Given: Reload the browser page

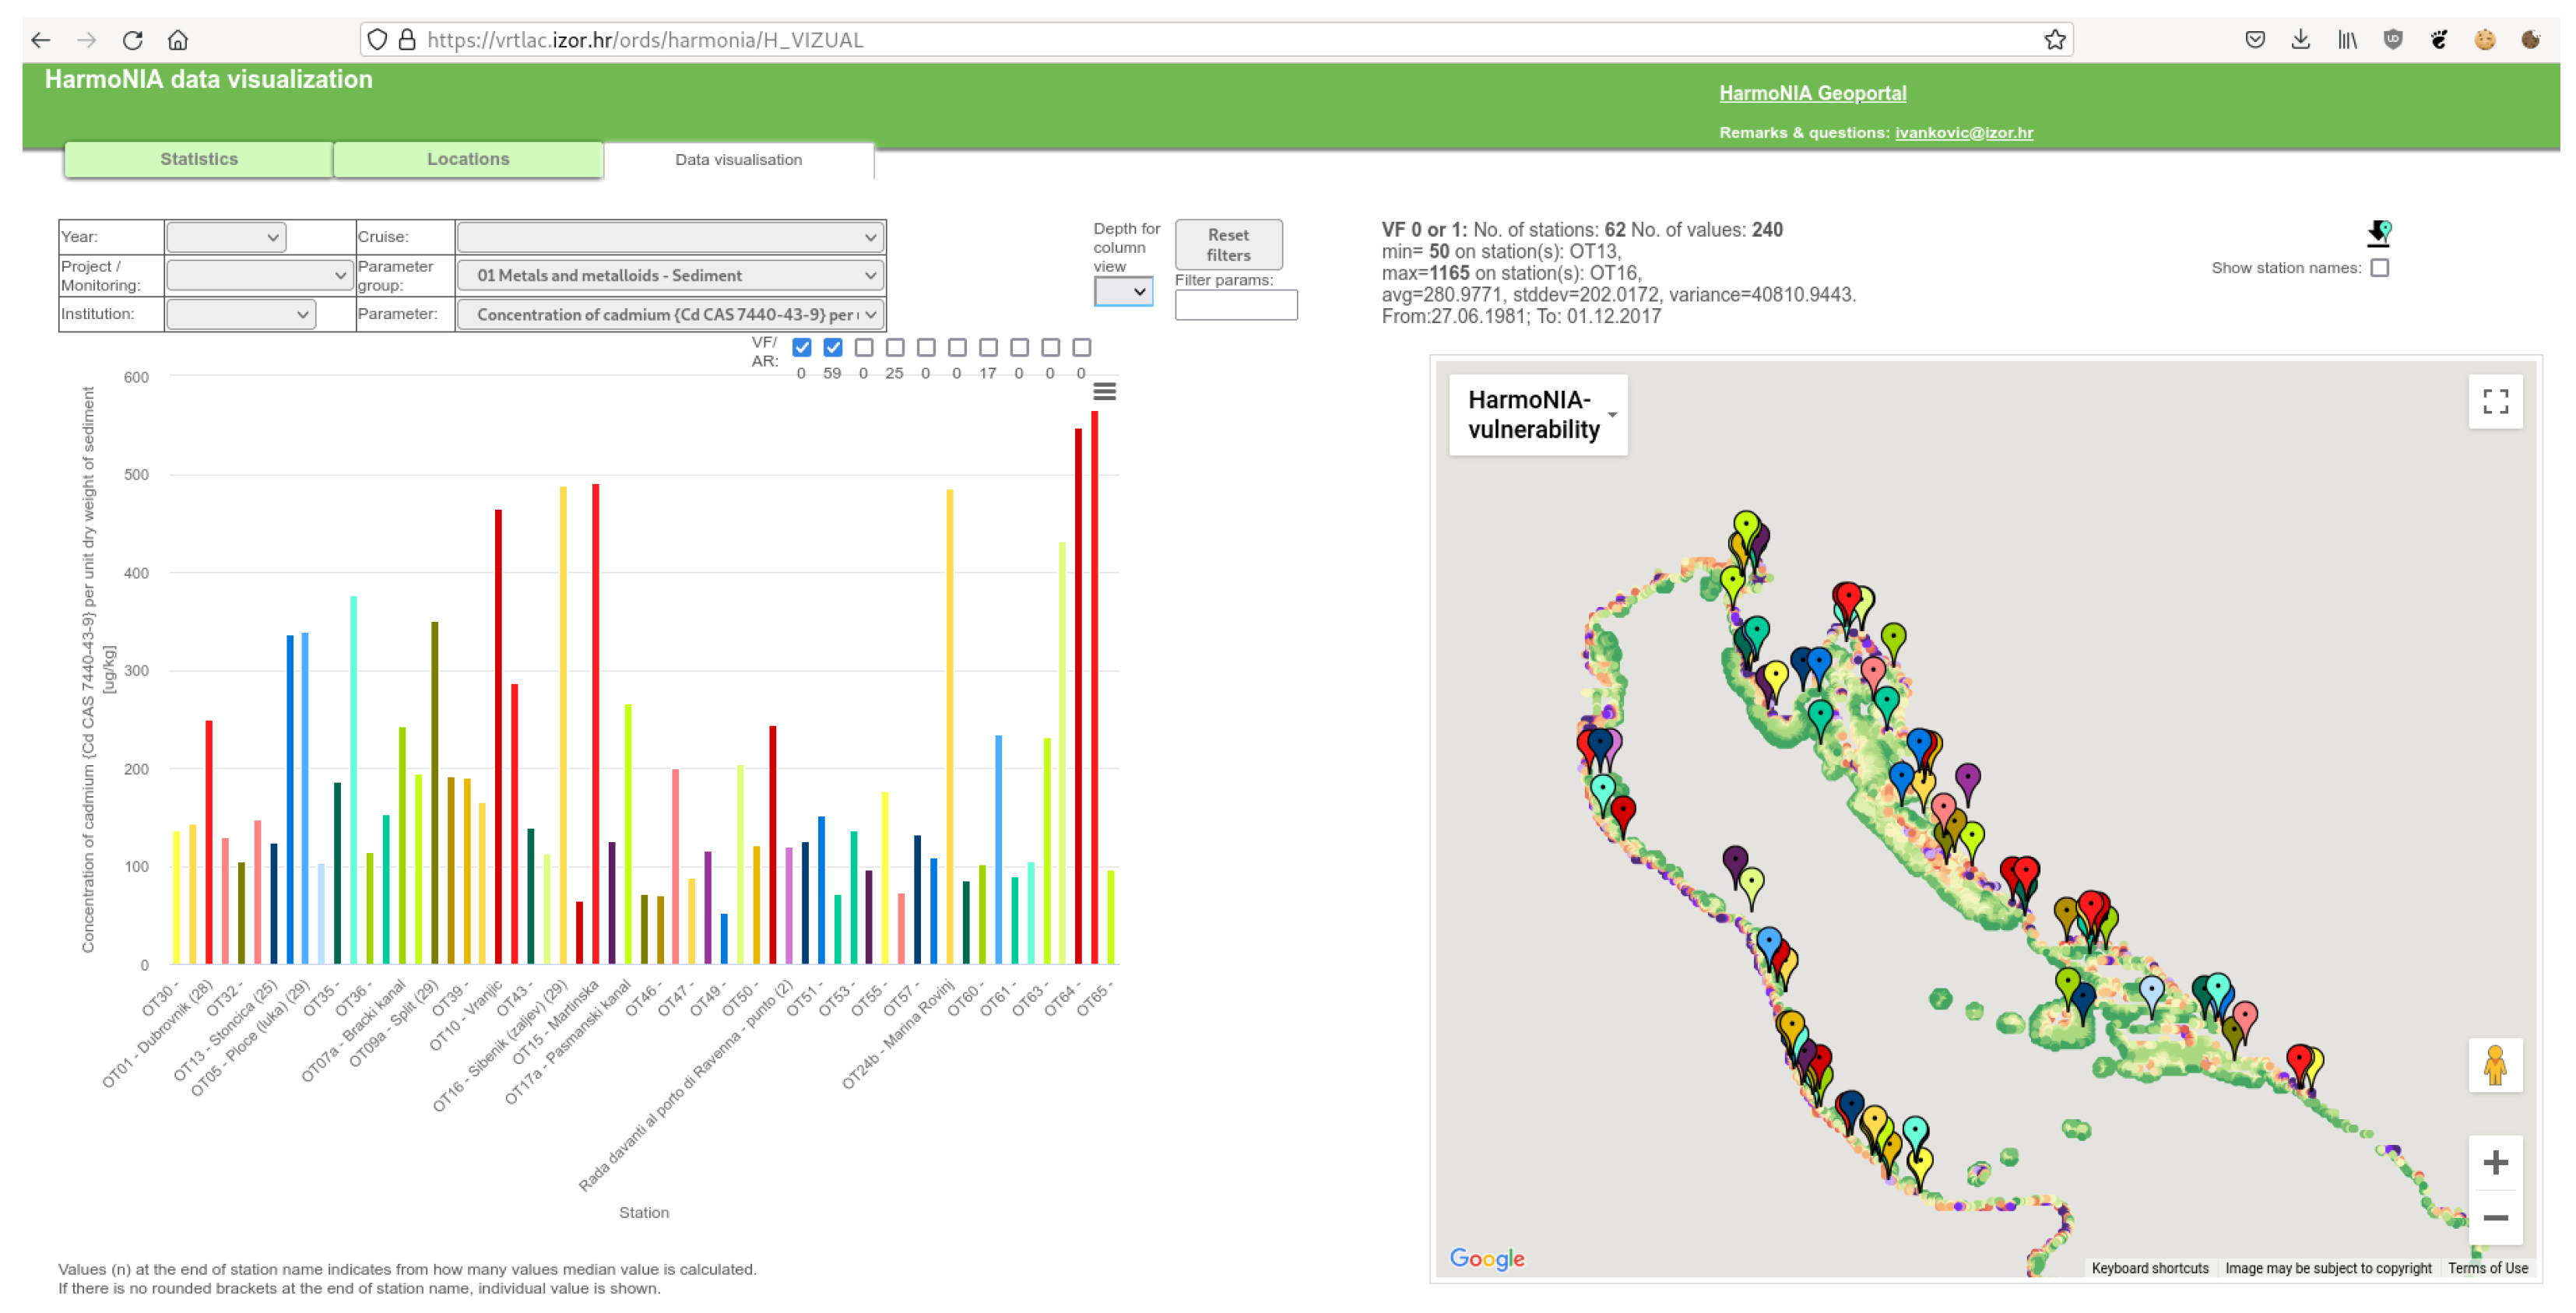Looking at the screenshot, I should [x=132, y=40].
